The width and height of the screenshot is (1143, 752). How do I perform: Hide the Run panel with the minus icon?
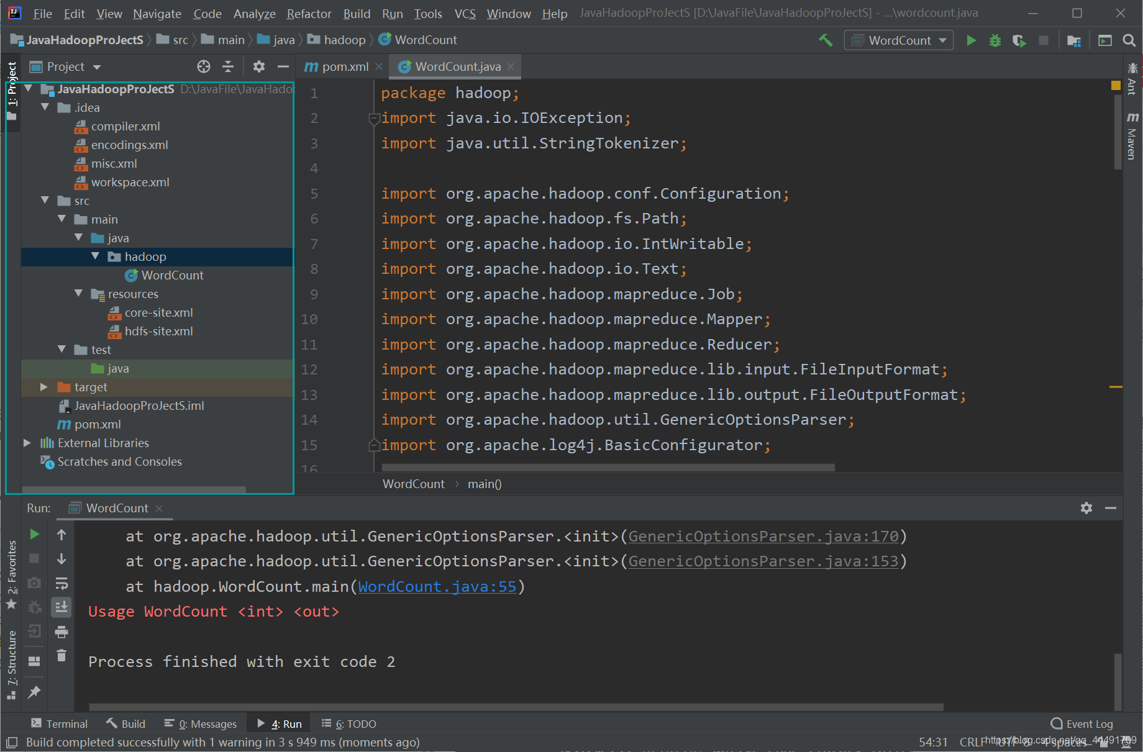(x=1111, y=508)
